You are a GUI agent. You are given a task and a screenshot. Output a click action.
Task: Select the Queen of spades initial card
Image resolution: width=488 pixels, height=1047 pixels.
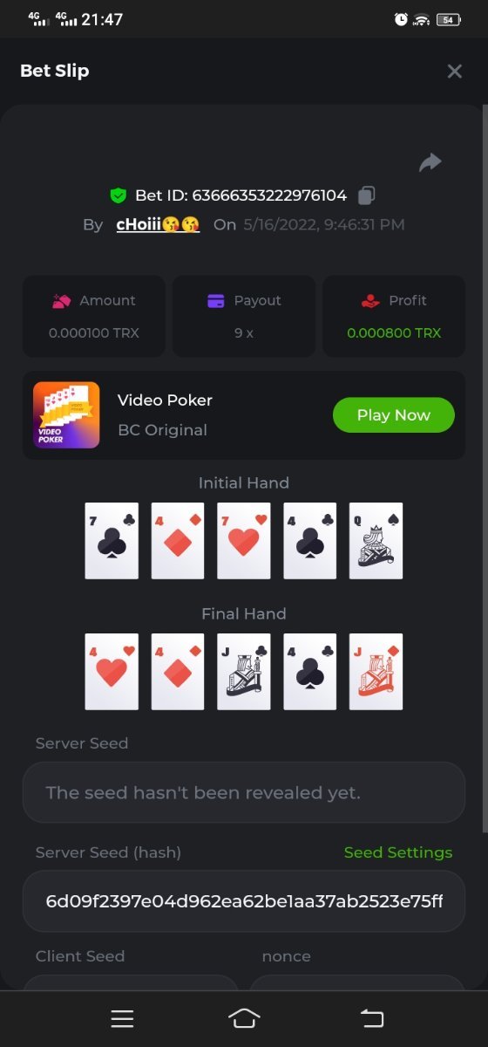pyautogui.click(x=376, y=540)
